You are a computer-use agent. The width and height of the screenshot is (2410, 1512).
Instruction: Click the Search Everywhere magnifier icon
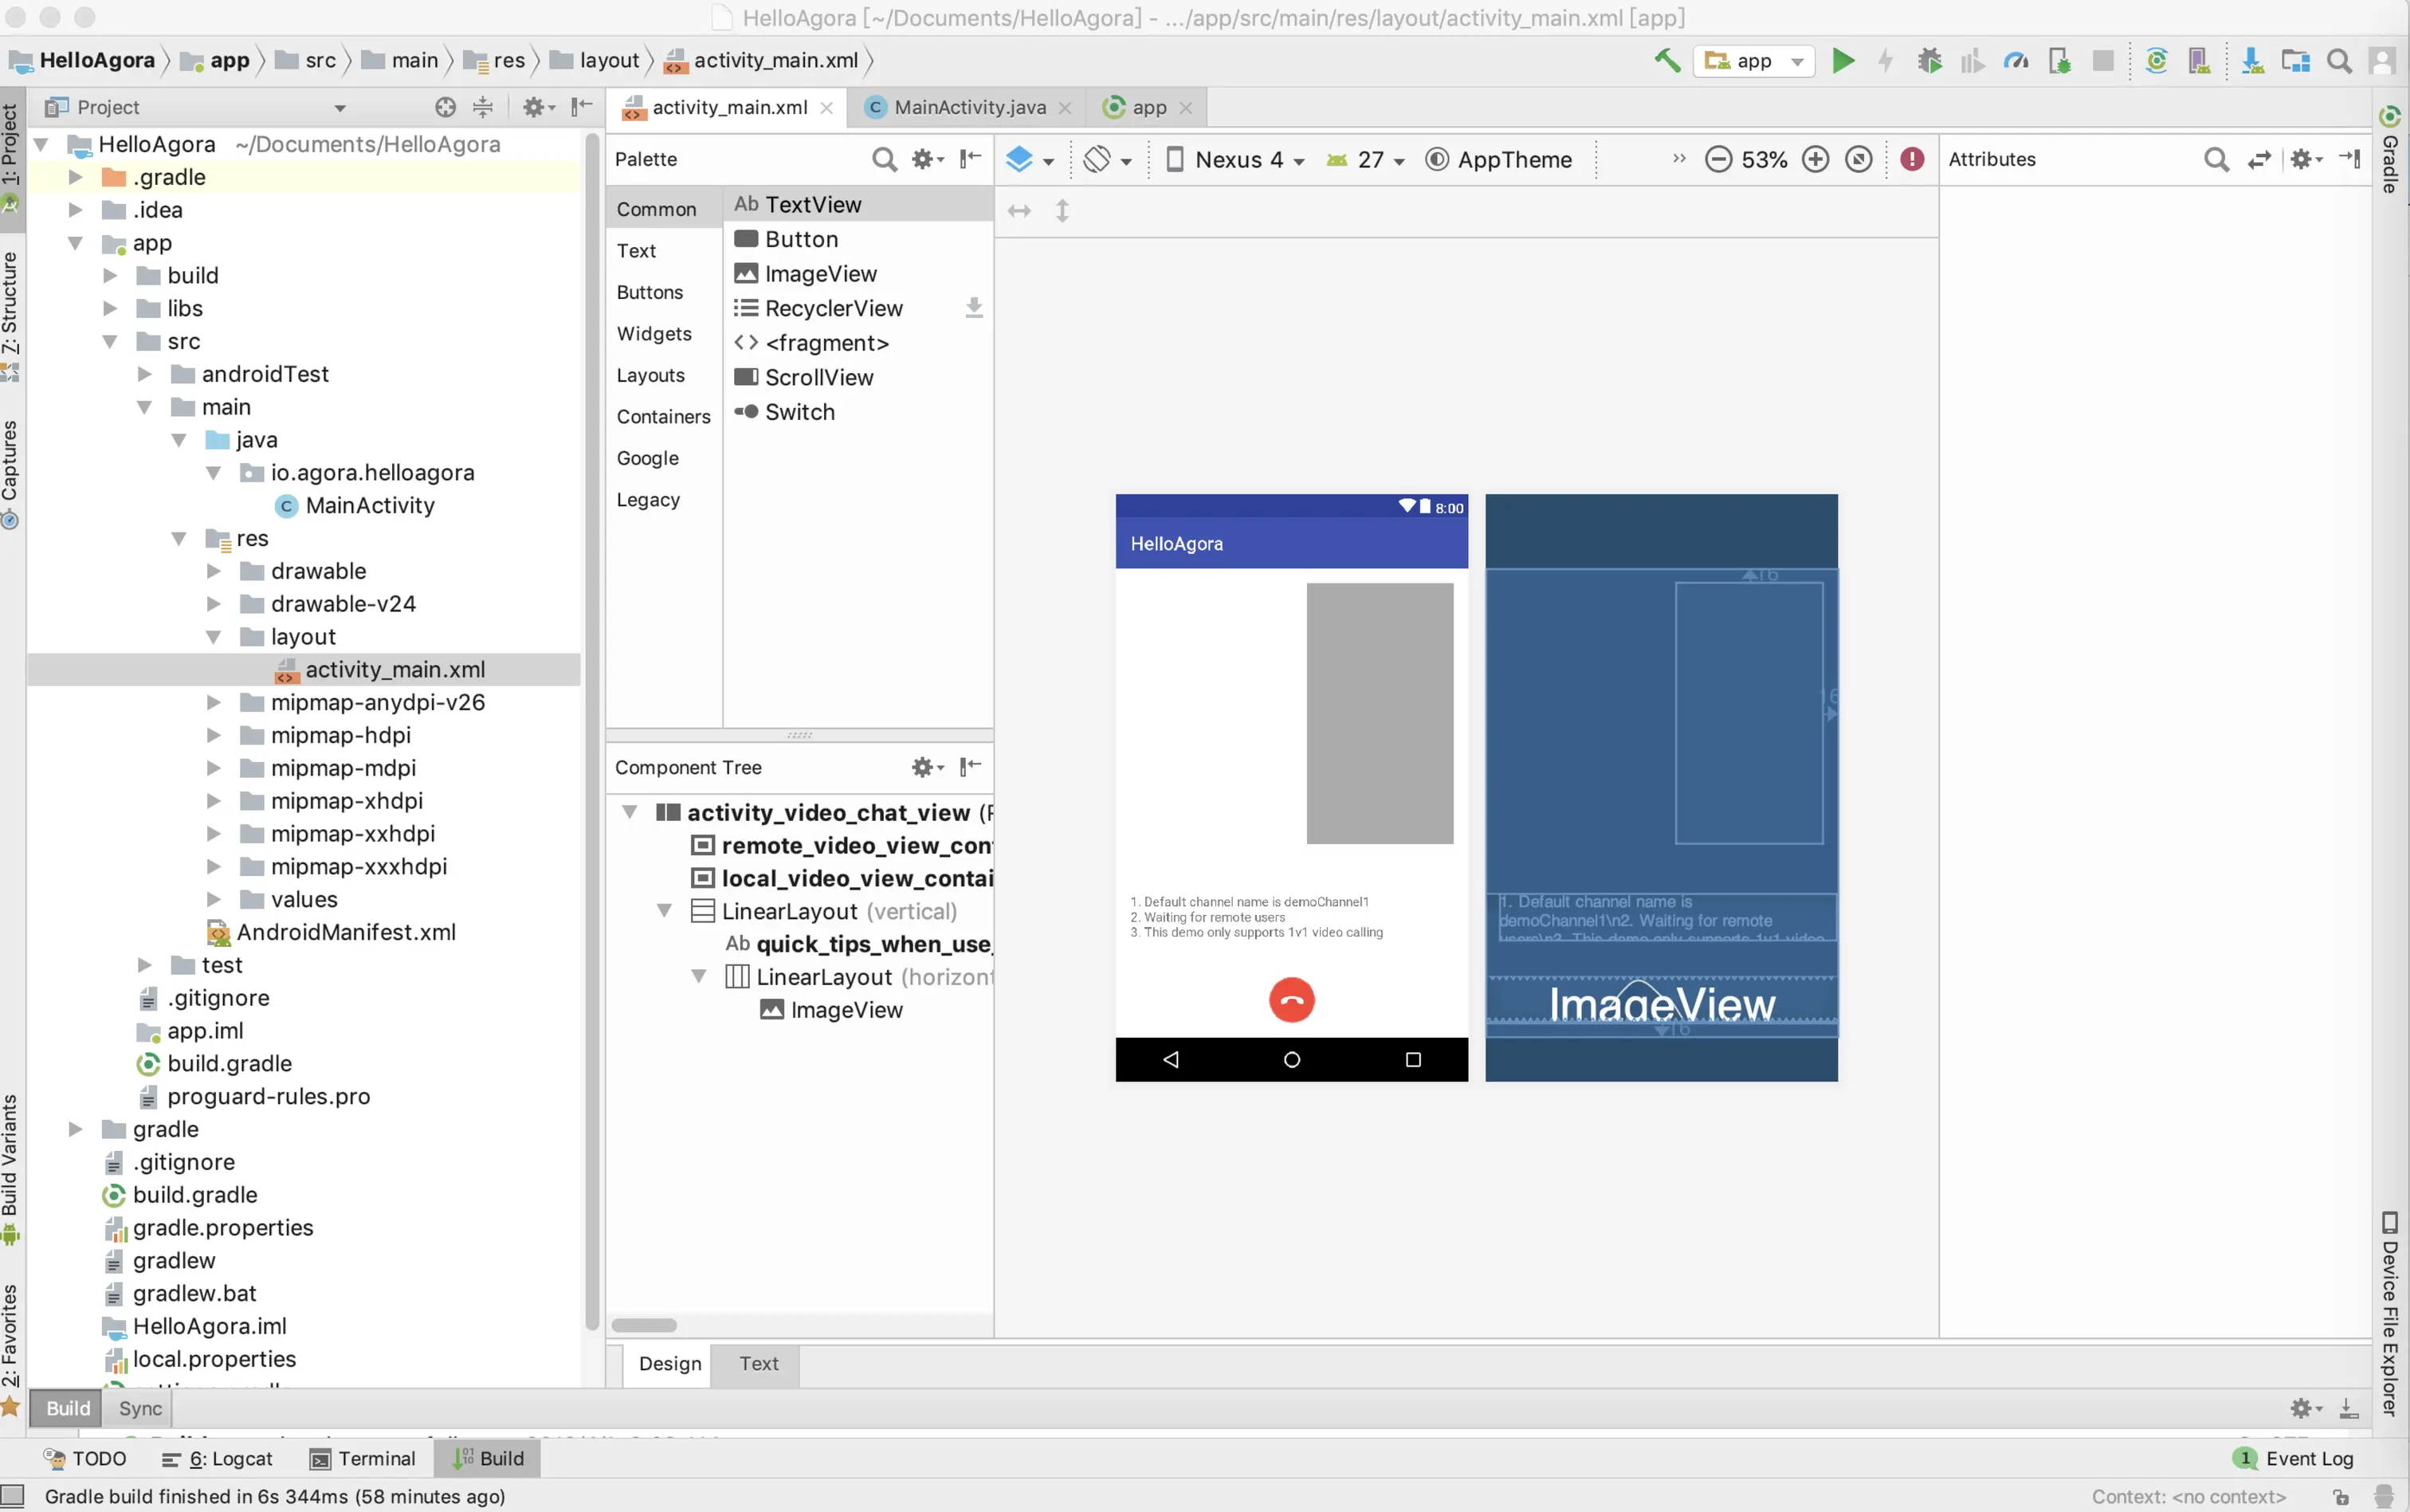pos(2339,60)
